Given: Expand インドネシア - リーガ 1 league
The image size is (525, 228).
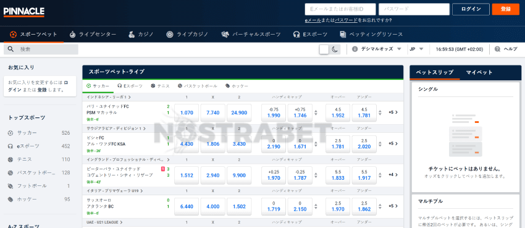Looking at the screenshot, I should tap(109, 97).
